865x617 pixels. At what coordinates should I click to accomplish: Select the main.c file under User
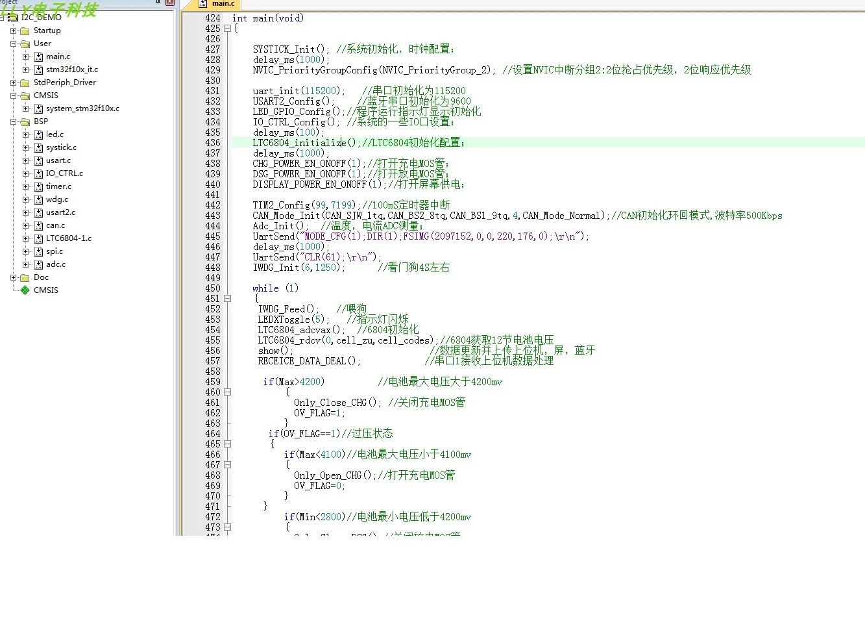(x=58, y=57)
